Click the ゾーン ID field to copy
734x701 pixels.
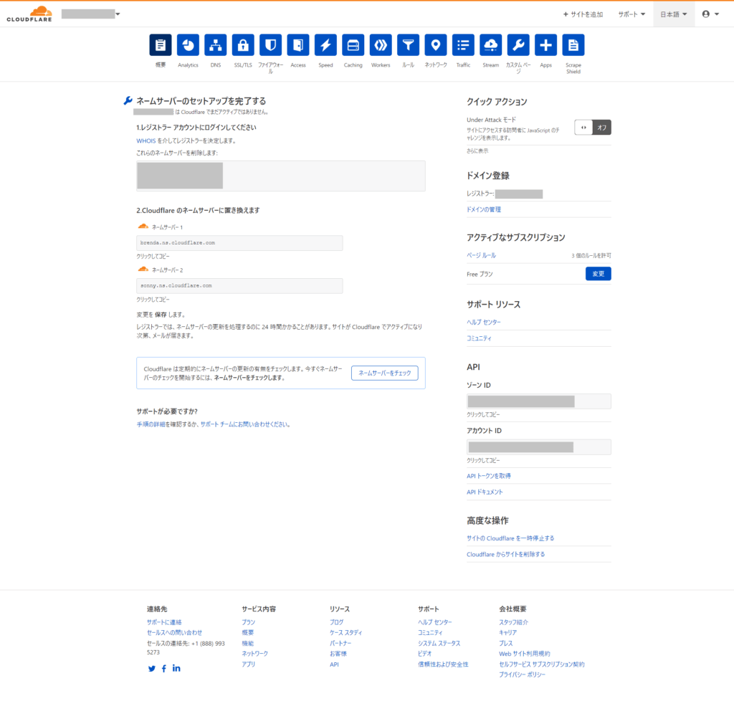pyautogui.click(x=539, y=401)
